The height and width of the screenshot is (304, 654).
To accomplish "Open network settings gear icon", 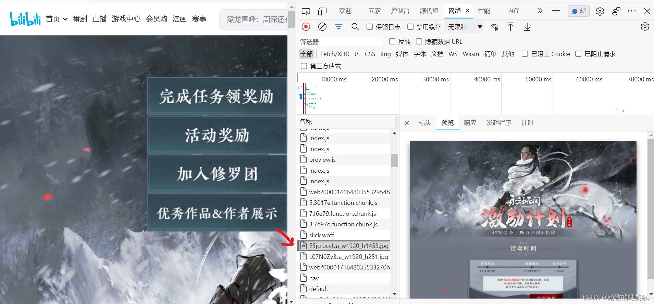I will pyautogui.click(x=645, y=27).
